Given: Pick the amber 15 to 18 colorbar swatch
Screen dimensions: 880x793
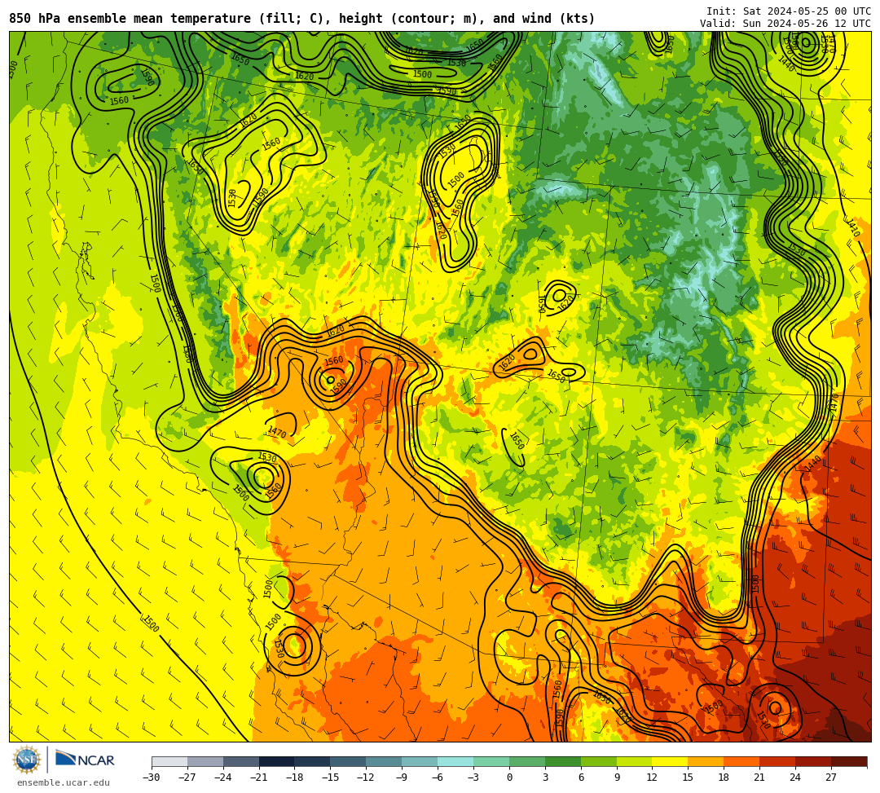Looking at the screenshot, I should [x=706, y=761].
